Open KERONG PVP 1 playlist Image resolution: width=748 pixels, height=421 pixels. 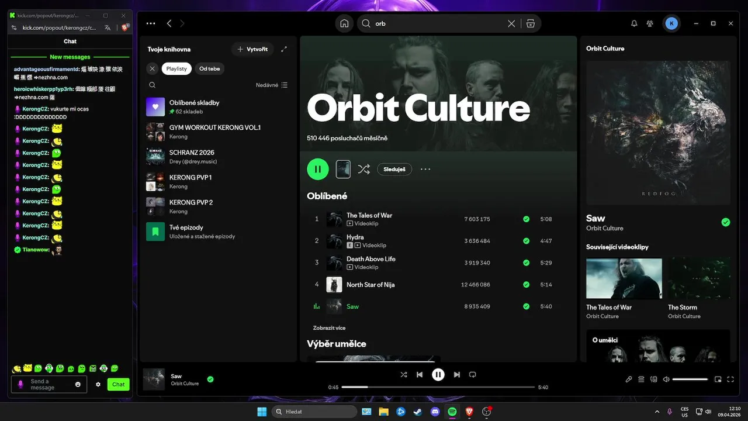point(219,181)
